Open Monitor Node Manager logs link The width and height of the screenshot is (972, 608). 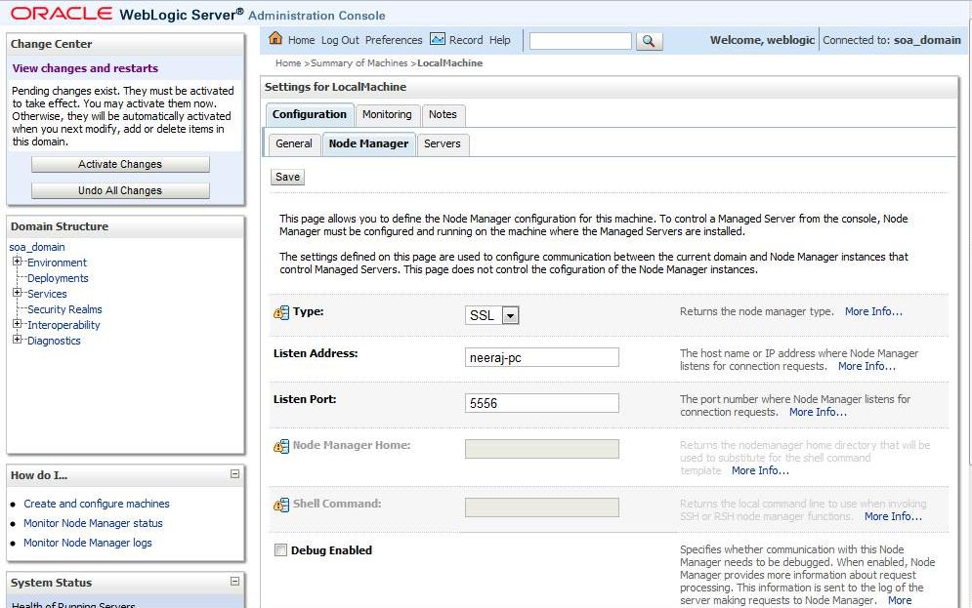(x=87, y=543)
